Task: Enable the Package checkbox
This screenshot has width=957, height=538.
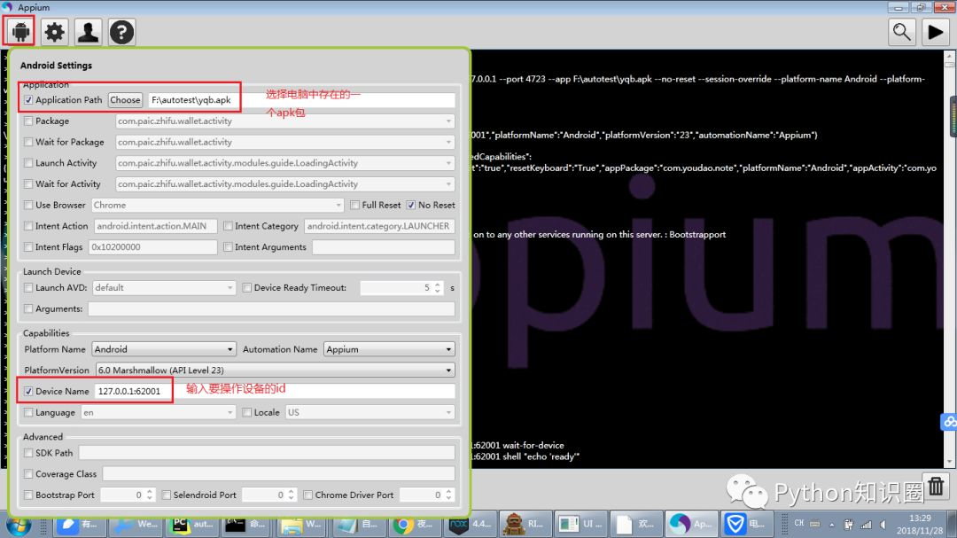Action: [28, 121]
